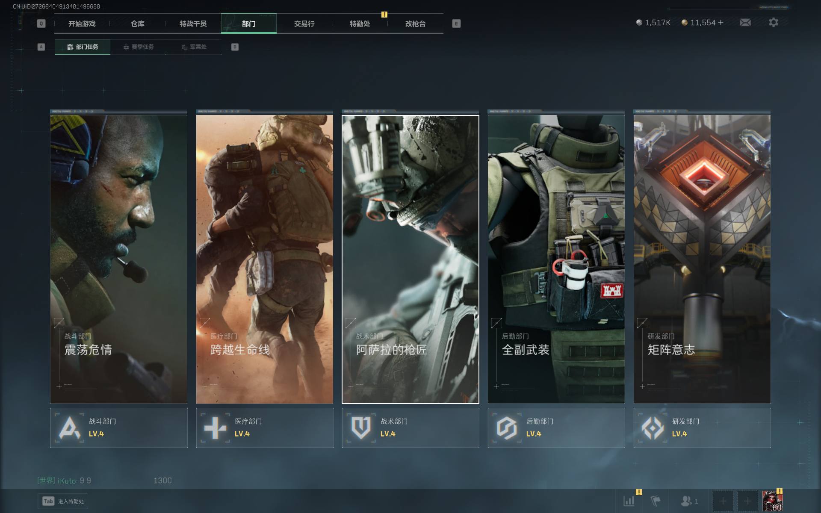Click the statistics bar chart icon

[x=629, y=501]
